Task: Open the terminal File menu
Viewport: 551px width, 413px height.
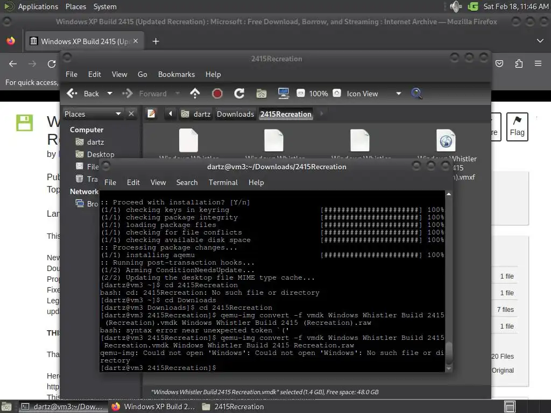Action: click(x=110, y=183)
